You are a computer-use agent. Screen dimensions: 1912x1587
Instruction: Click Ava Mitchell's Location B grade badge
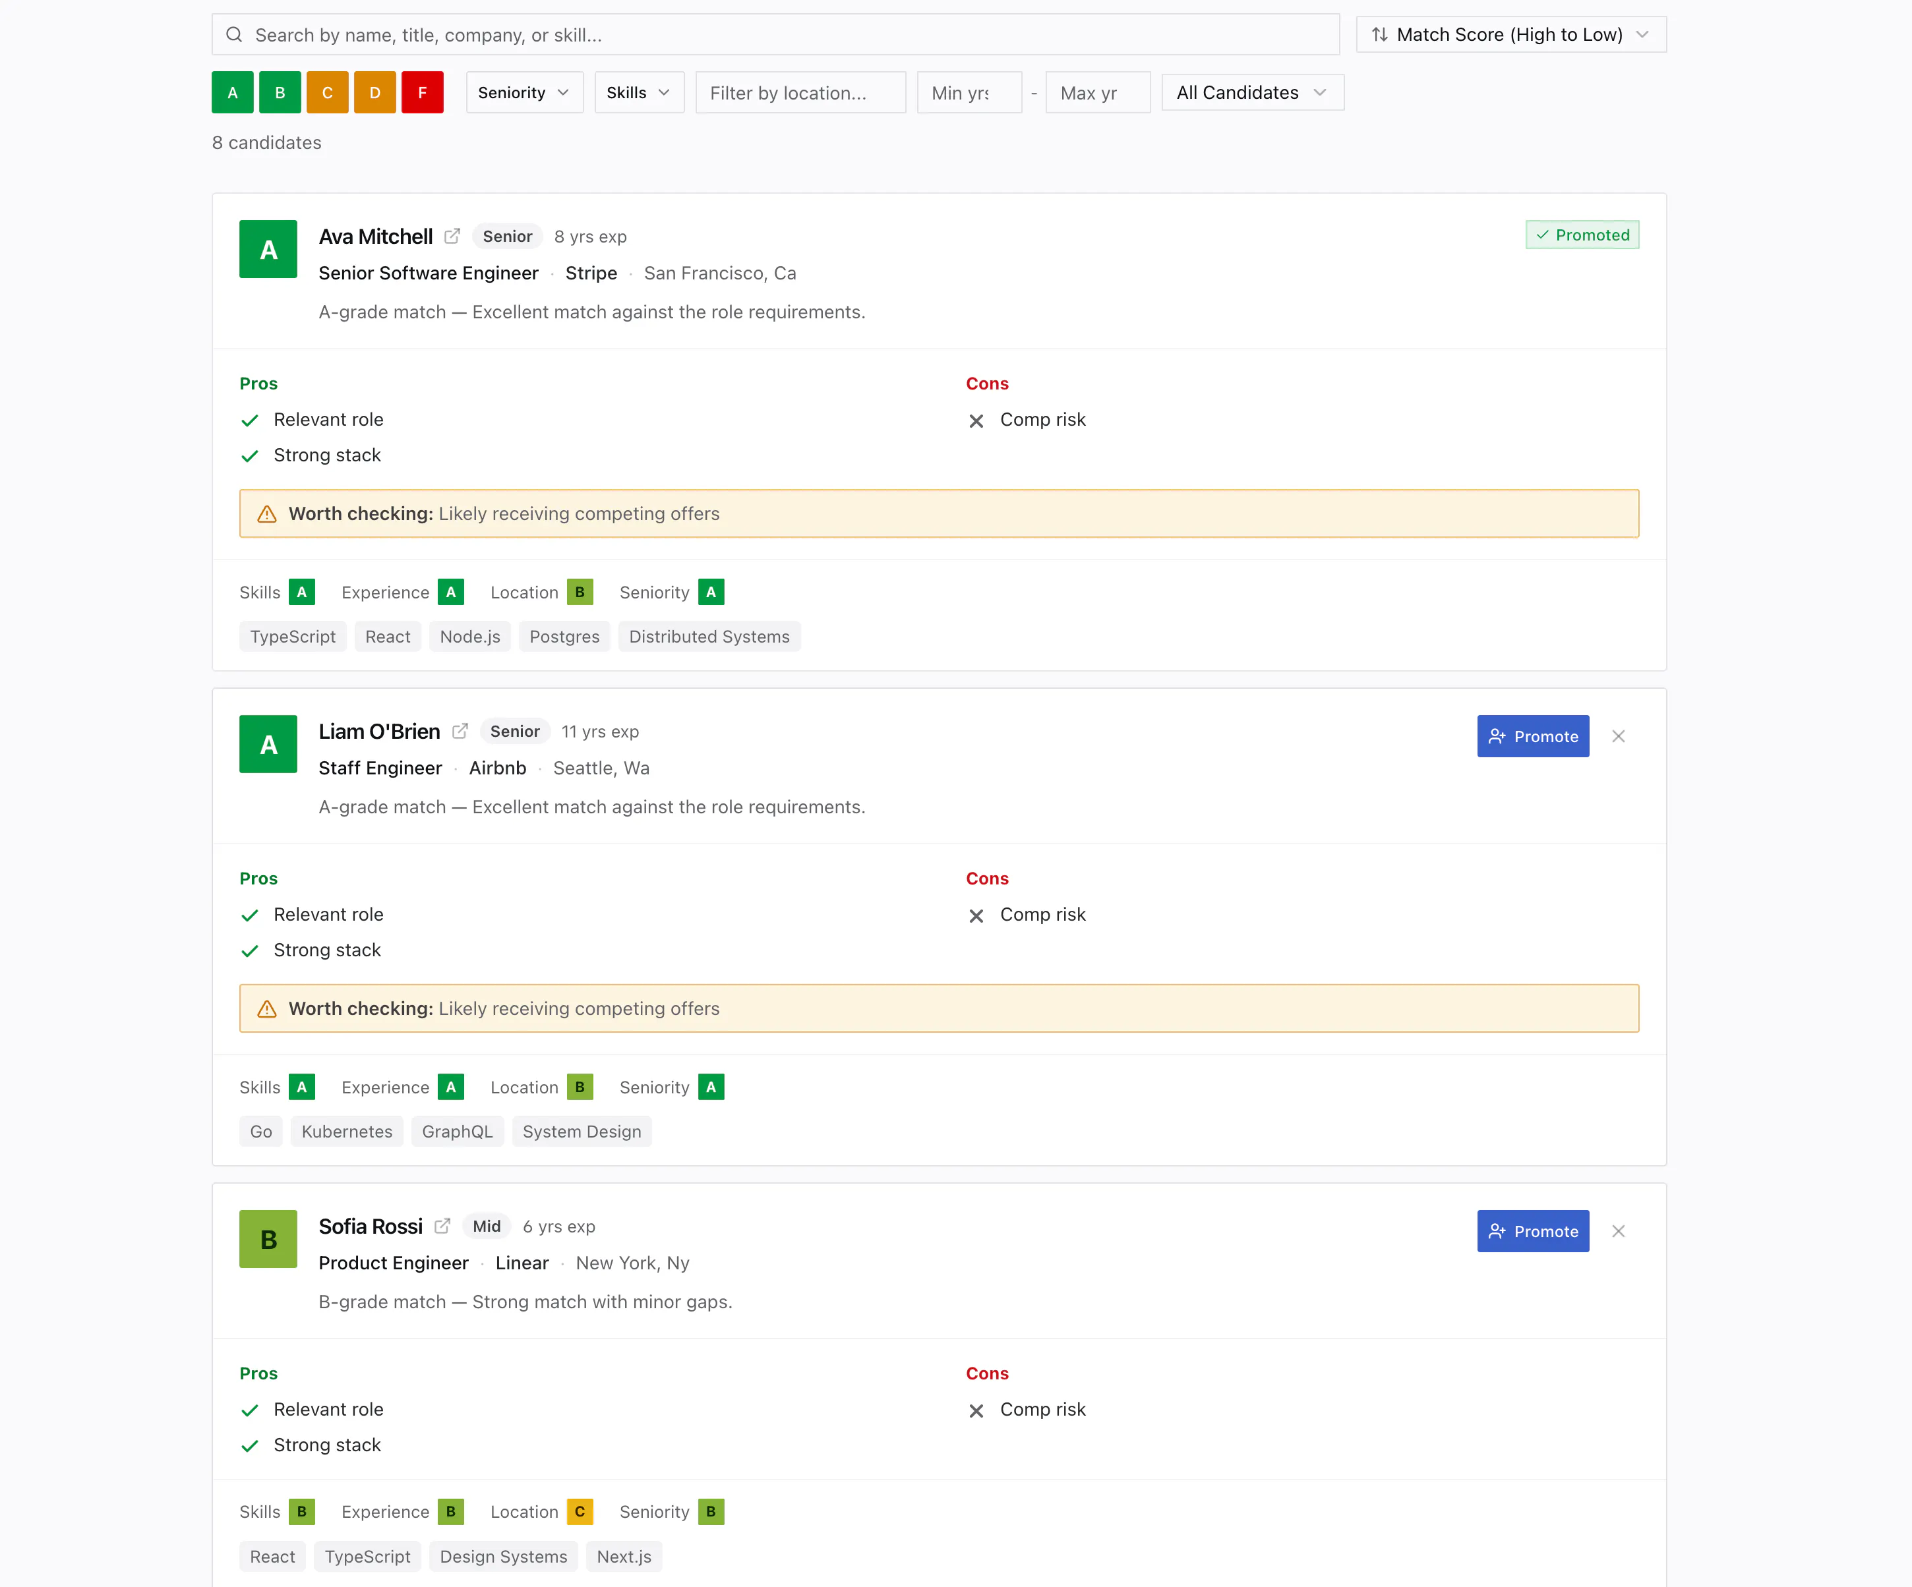(579, 592)
